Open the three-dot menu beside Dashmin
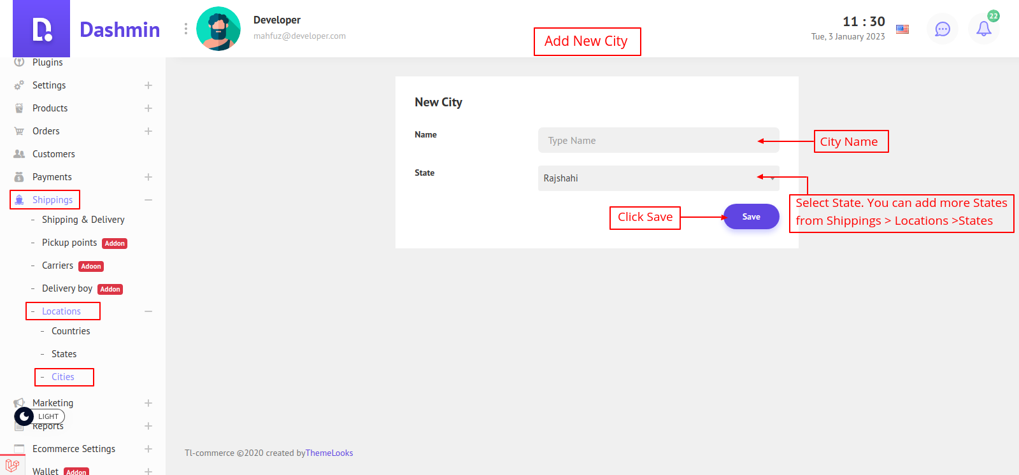This screenshot has height=475, width=1019. pyautogui.click(x=185, y=29)
